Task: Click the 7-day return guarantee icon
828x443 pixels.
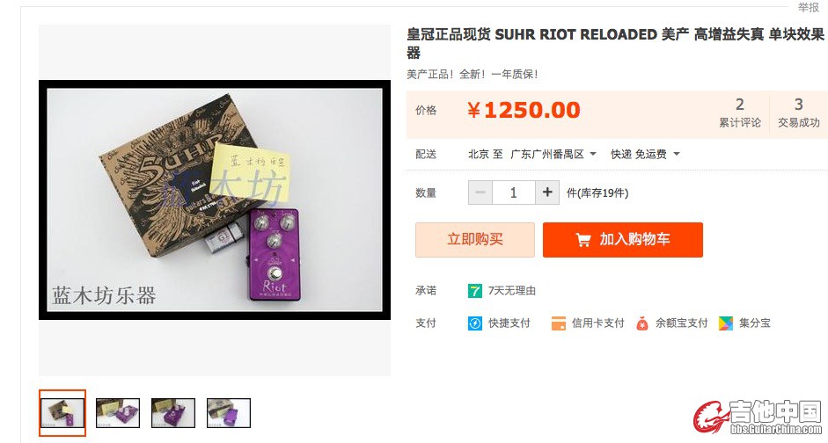Action: click(x=475, y=291)
